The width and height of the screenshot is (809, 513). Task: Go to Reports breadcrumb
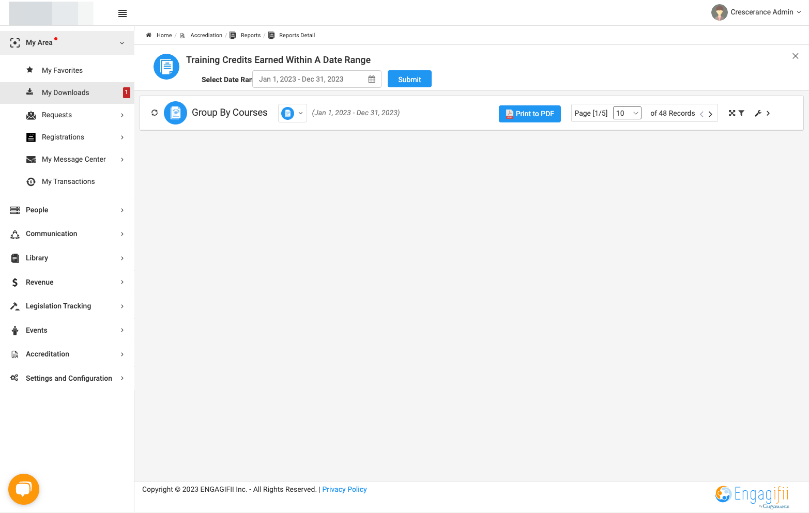pyautogui.click(x=251, y=35)
